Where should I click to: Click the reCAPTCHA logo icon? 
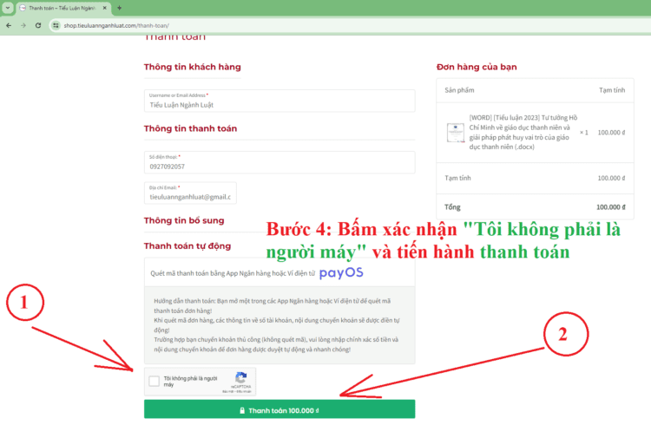[241, 378]
